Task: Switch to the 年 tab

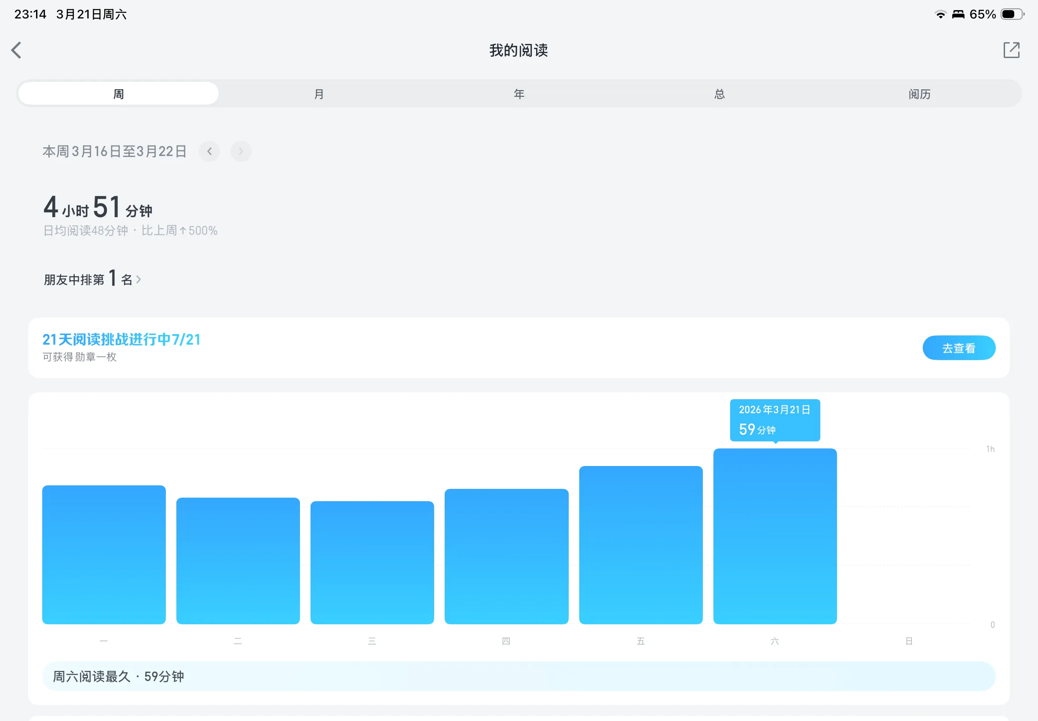Action: [519, 94]
